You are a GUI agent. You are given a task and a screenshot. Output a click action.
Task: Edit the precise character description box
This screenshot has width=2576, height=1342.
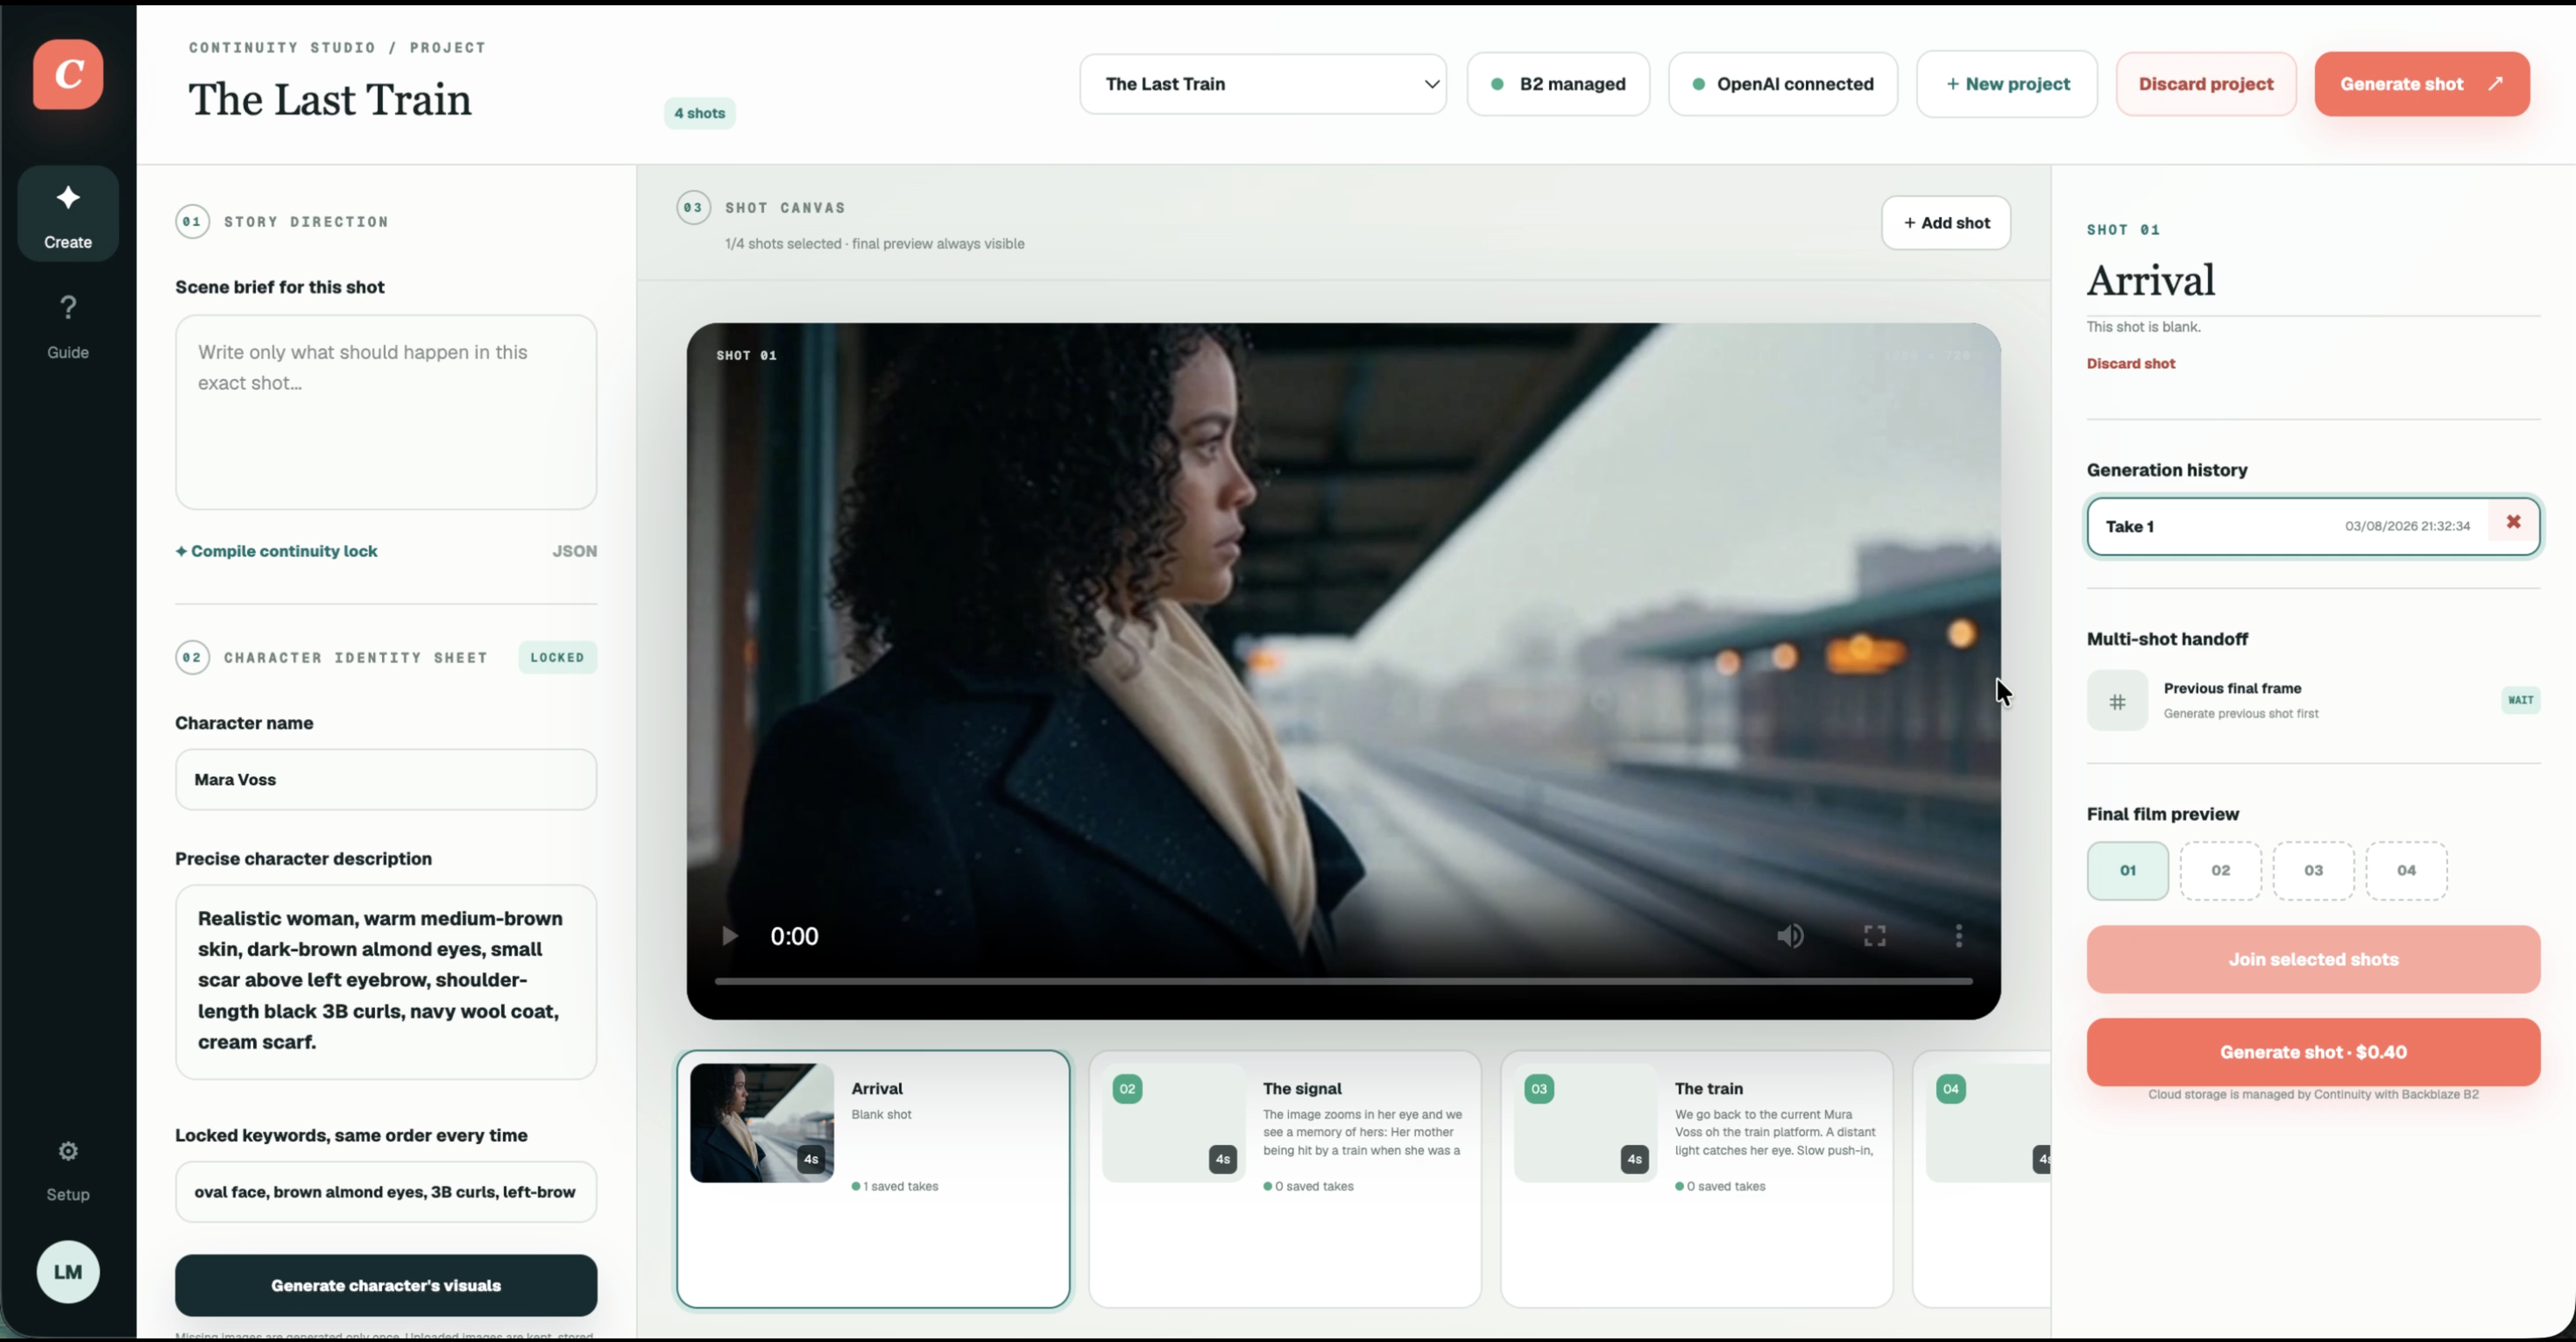point(386,982)
